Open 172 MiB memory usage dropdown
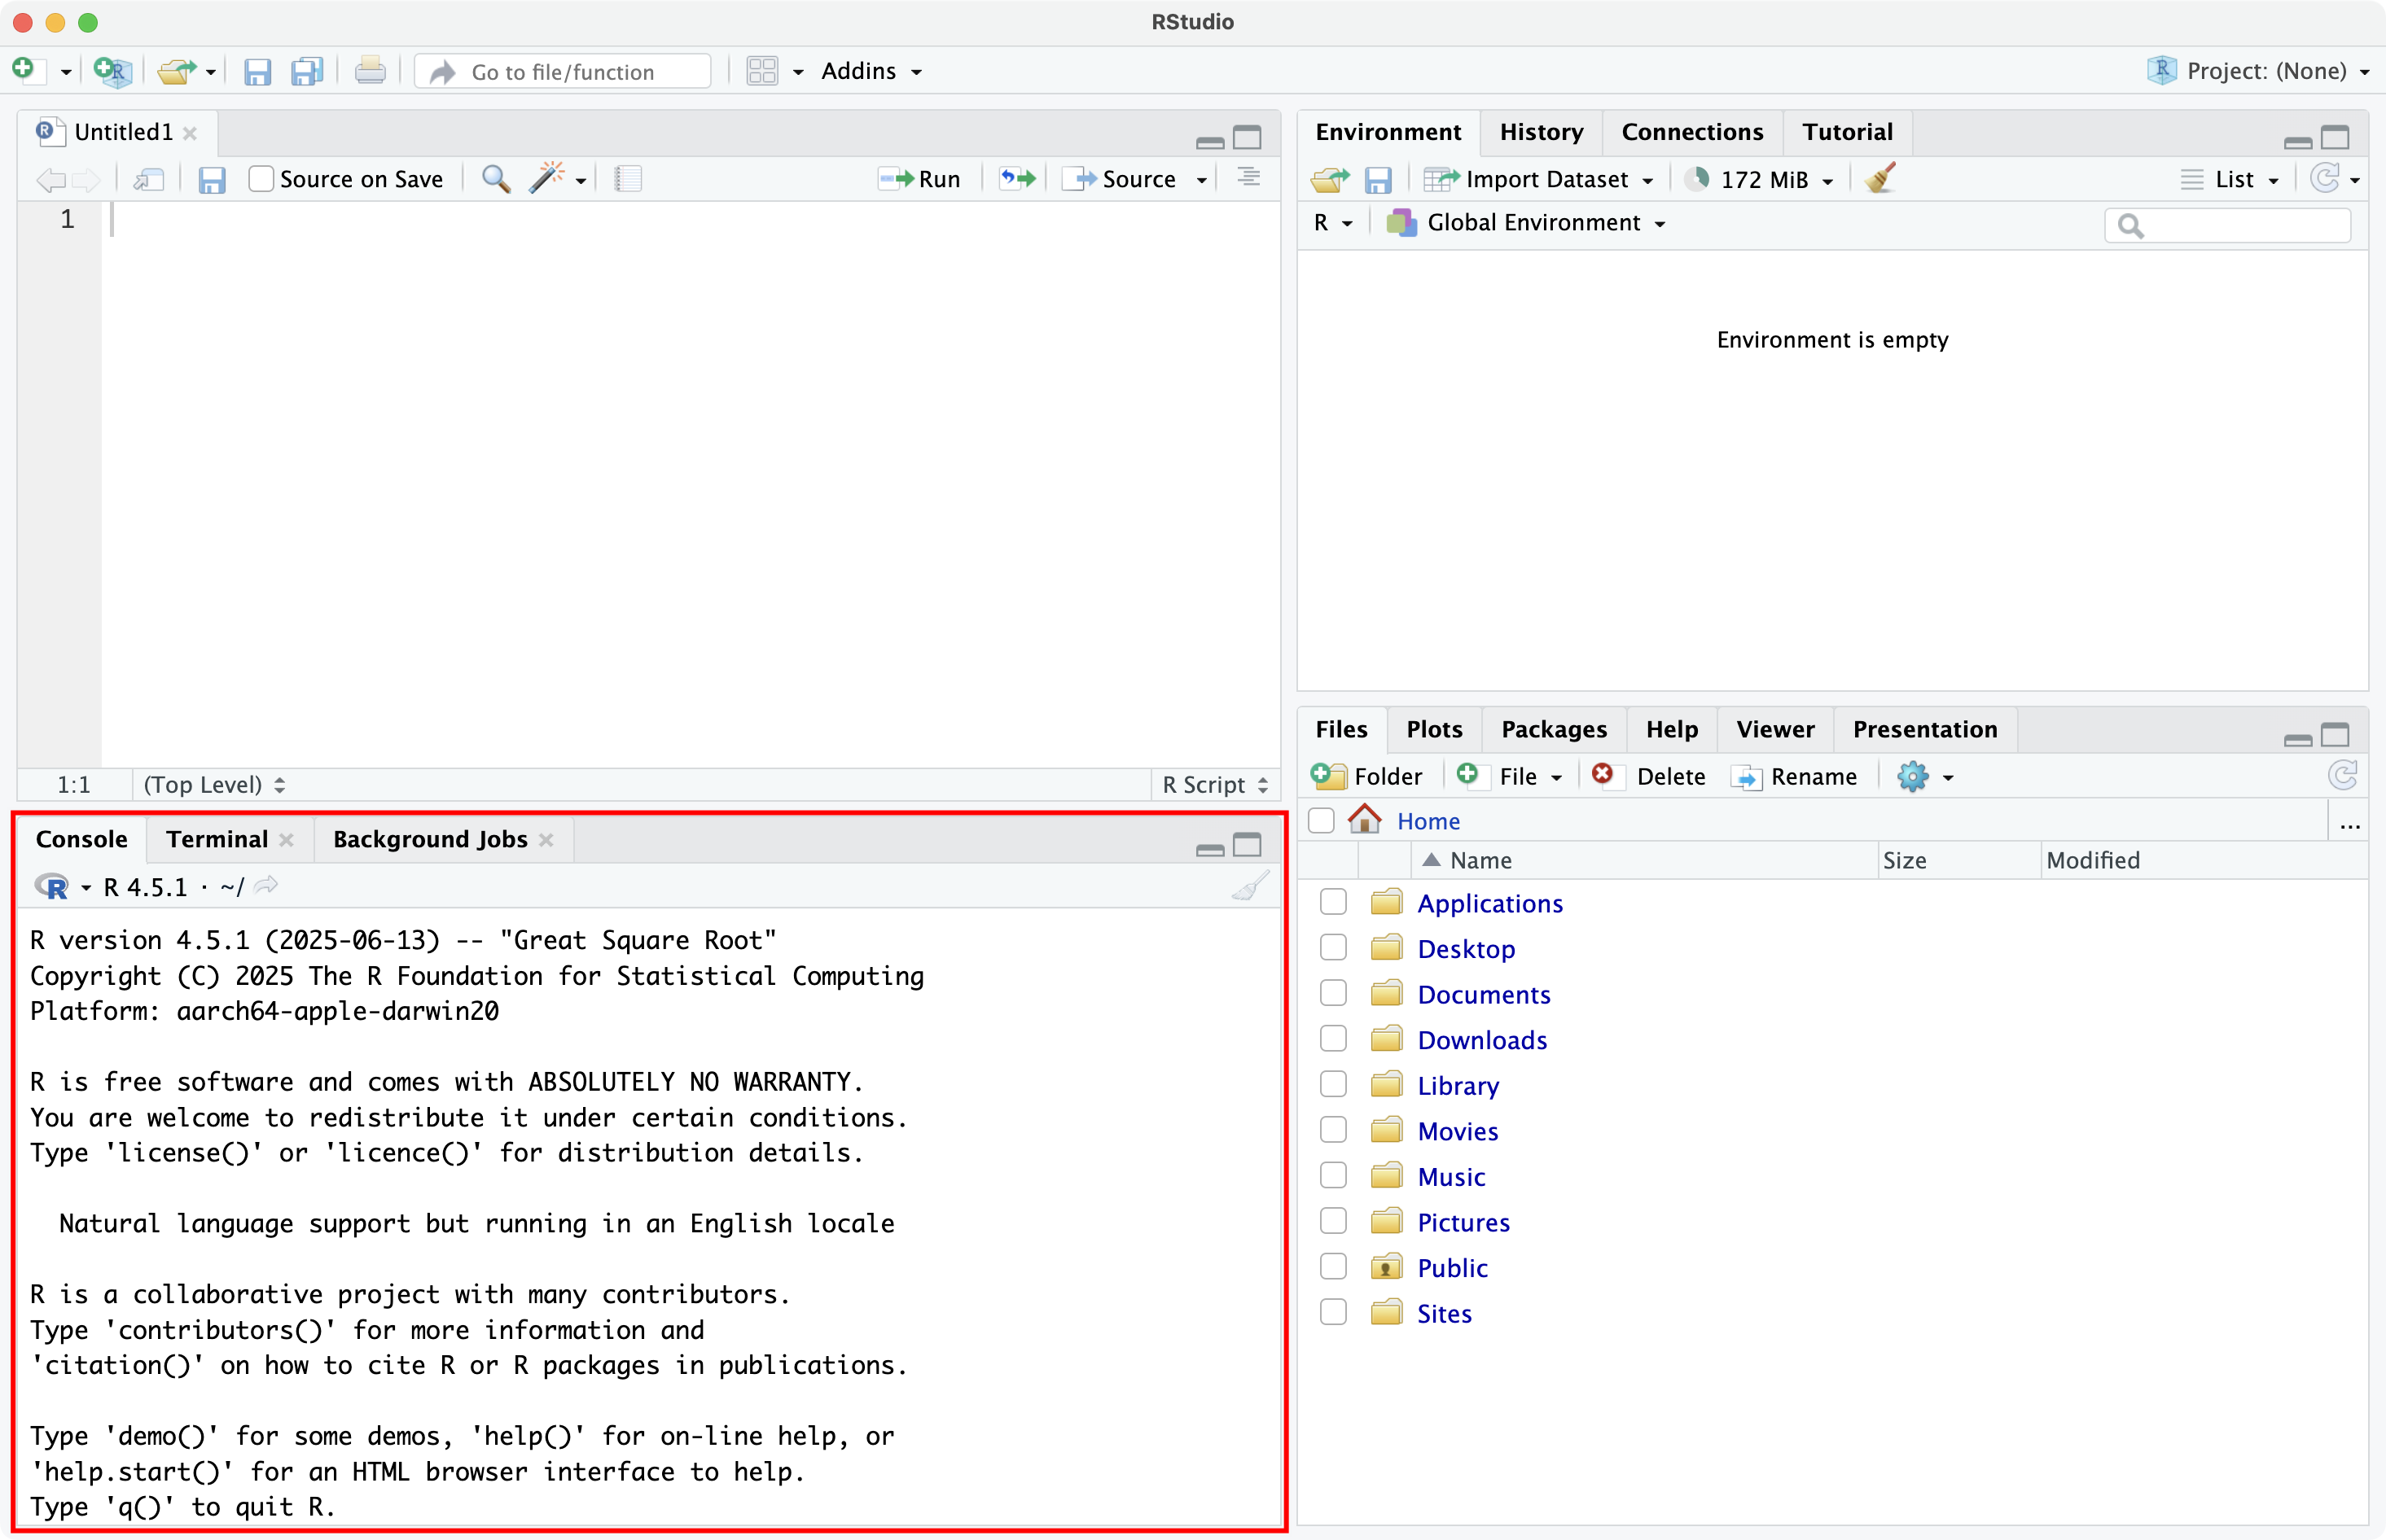This screenshot has height=1540, width=2386. point(1760,179)
